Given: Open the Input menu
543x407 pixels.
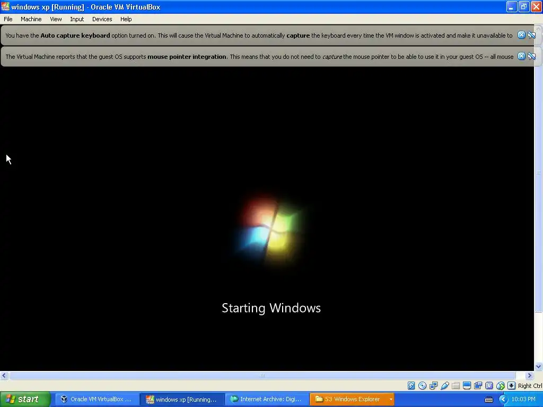Looking at the screenshot, I should pyautogui.click(x=77, y=19).
